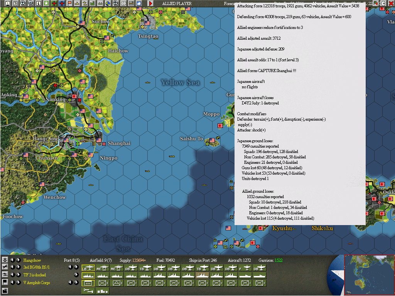Open the info 'i' icon in toolbar
This screenshot has width=395, height=296.
[x=39, y=3]
